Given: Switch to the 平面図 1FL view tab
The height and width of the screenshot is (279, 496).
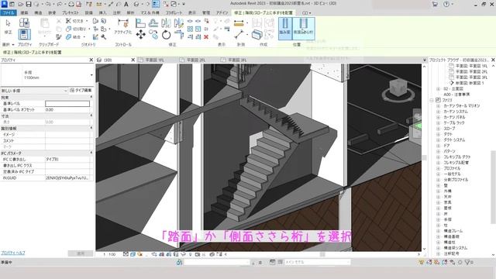Looking at the screenshot, I should click(154, 60).
